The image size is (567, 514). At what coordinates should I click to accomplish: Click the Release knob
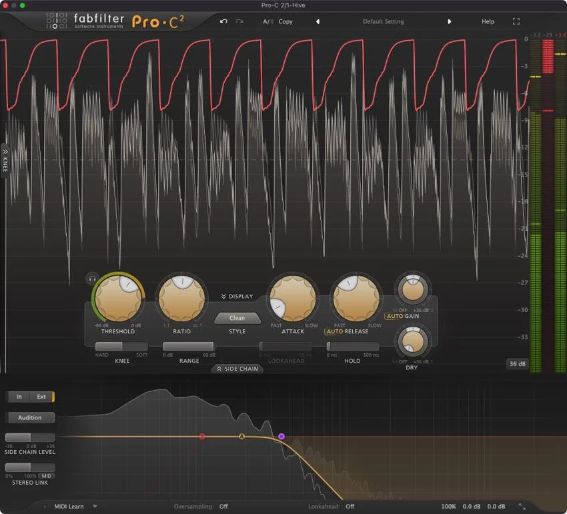coord(357,299)
